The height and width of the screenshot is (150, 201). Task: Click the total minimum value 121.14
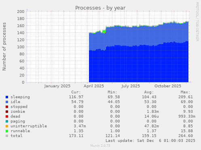(x=112, y=136)
